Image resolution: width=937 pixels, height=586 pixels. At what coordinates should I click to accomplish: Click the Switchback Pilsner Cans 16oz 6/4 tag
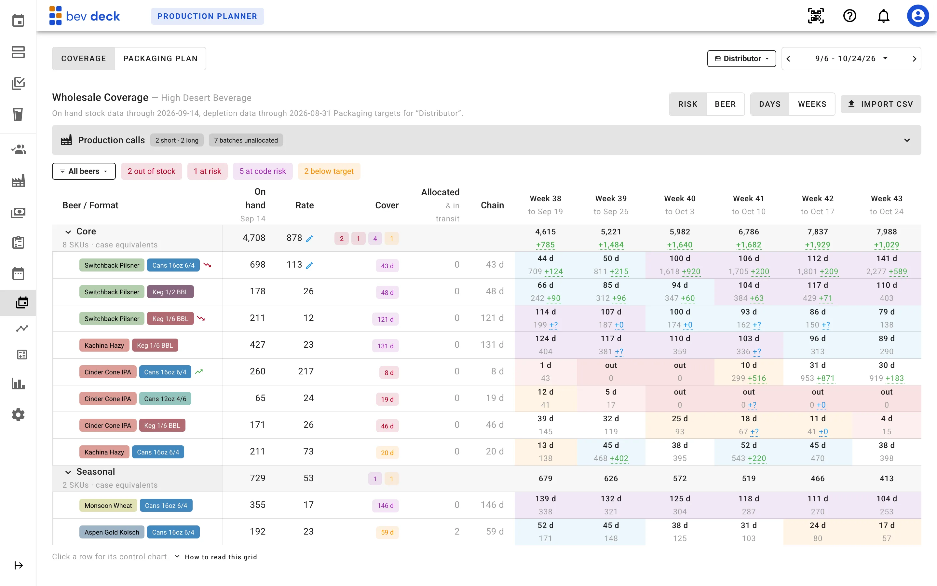(x=173, y=265)
